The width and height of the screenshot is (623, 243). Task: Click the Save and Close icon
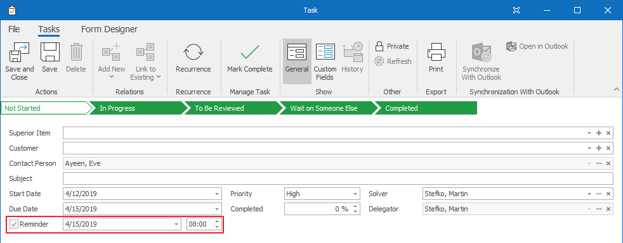tap(20, 53)
